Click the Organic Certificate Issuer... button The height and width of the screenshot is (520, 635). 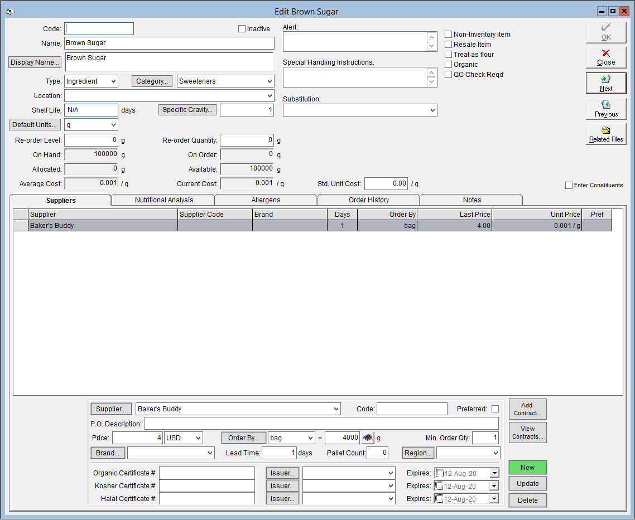pos(283,473)
